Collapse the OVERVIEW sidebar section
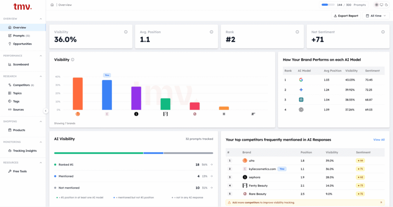Image resolution: width=393 pixels, height=207 pixels. point(41,19)
